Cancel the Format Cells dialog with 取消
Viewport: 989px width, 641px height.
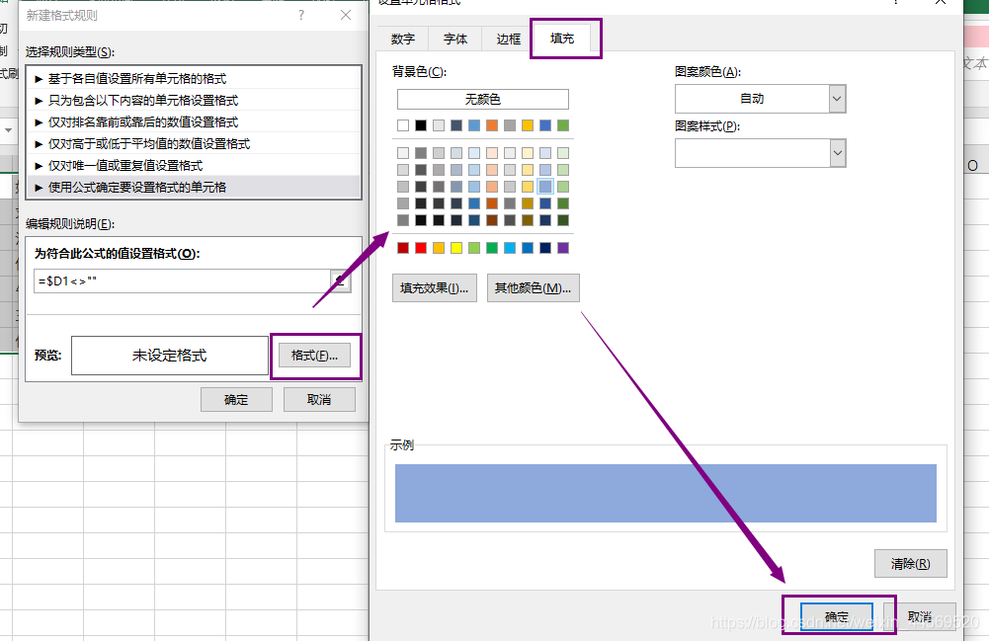pos(920,616)
